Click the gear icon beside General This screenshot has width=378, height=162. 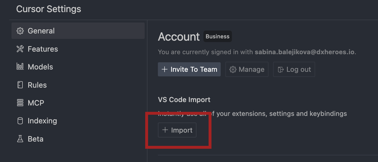tap(20, 31)
